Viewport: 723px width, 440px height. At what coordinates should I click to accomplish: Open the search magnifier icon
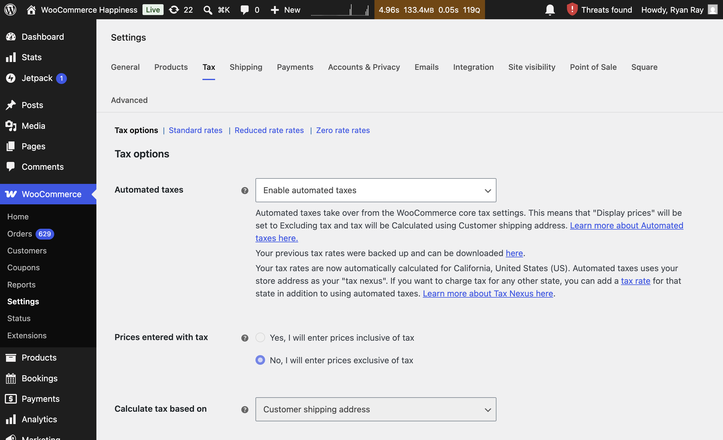(x=208, y=10)
